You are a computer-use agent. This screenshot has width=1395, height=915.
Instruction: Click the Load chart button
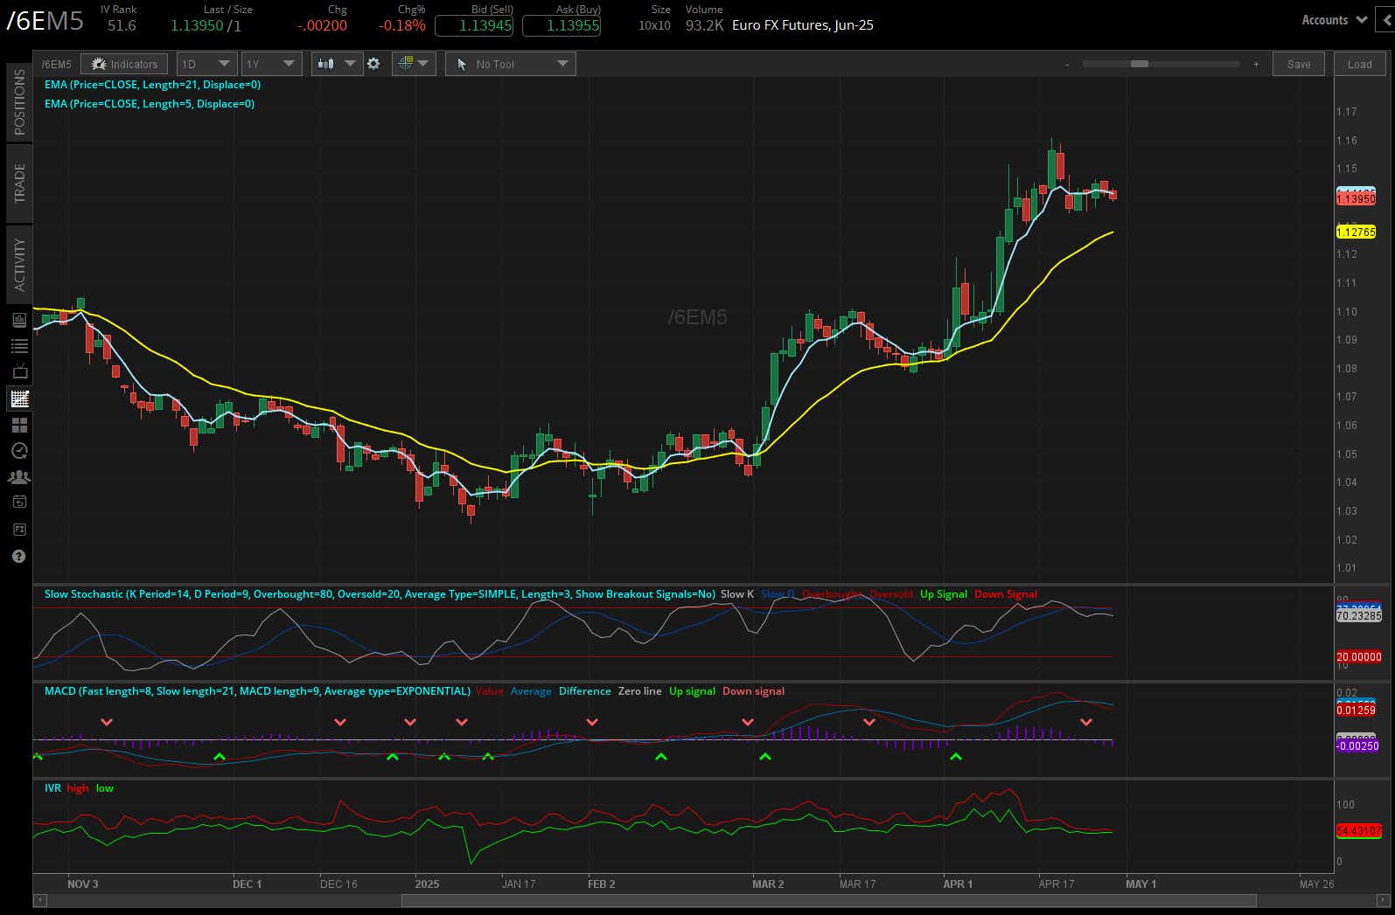tap(1359, 64)
